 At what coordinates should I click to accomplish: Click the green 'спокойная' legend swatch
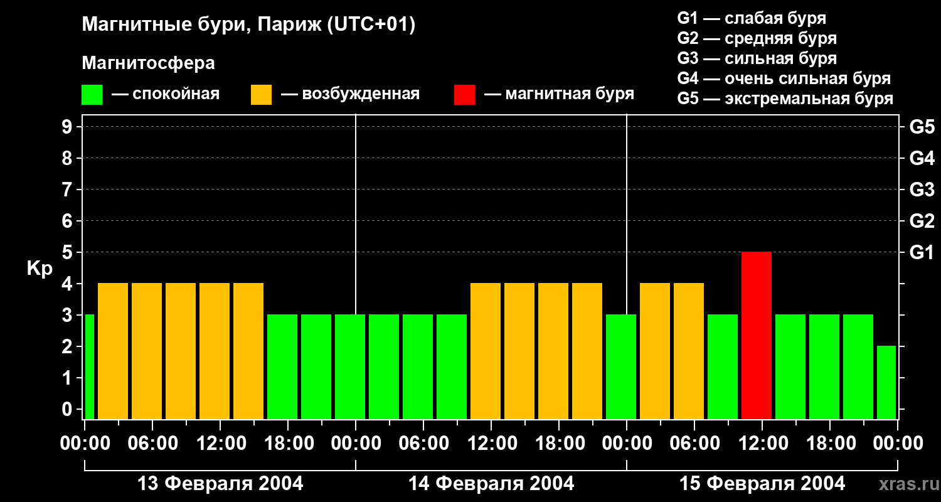pyautogui.click(x=92, y=95)
